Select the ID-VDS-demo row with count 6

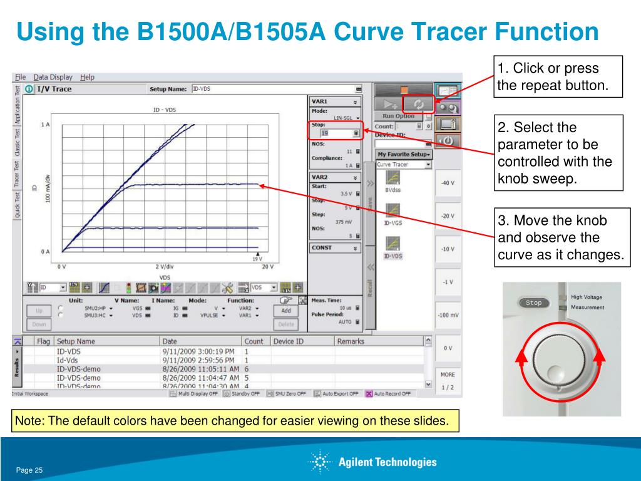click(x=223, y=369)
